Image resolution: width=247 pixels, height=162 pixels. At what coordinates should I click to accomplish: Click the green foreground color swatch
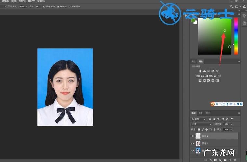point(193,20)
